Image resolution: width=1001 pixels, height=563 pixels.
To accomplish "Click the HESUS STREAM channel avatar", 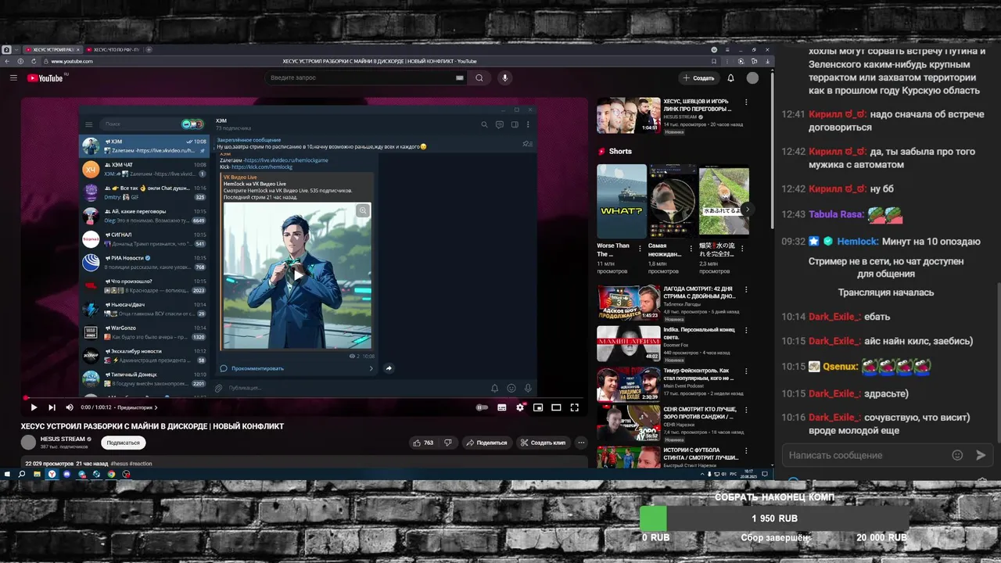I will click(x=28, y=443).
